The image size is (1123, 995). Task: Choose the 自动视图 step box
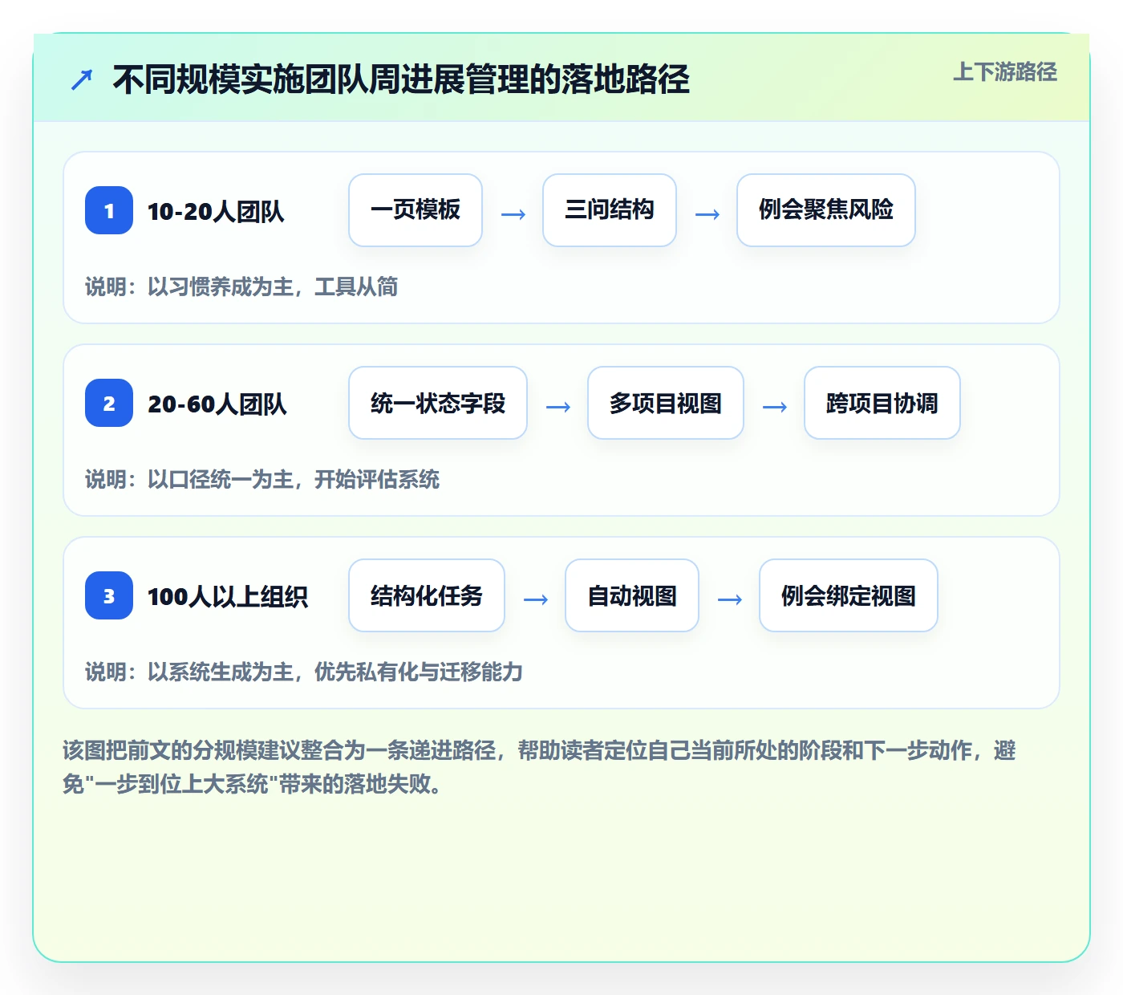point(632,595)
